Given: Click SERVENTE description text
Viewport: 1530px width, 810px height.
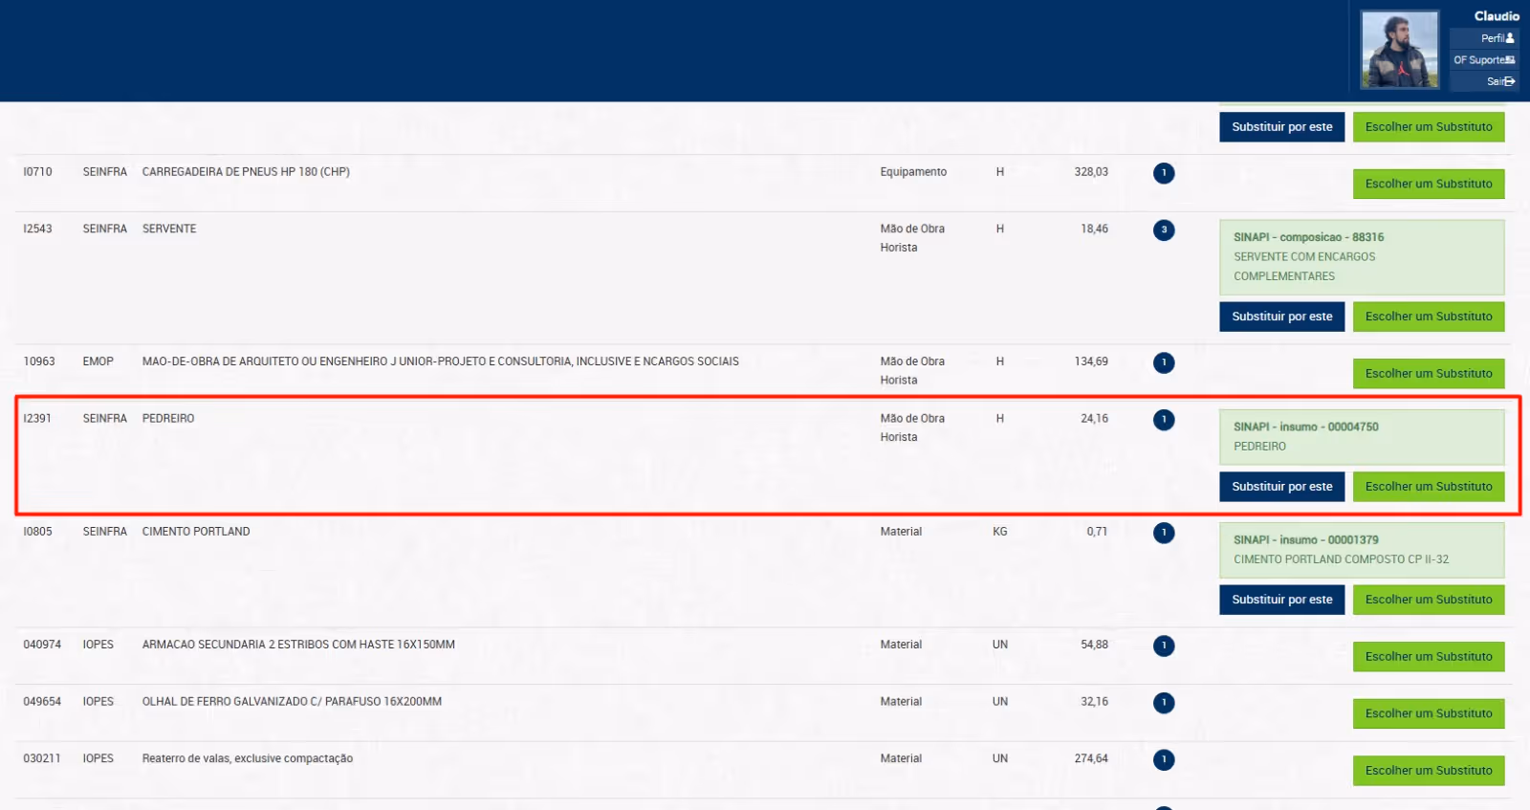Looking at the screenshot, I should click(x=169, y=229).
